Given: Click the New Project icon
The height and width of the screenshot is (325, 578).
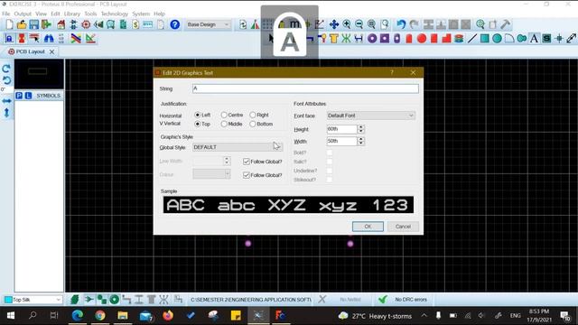Looking at the screenshot, I should click(9, 24).
